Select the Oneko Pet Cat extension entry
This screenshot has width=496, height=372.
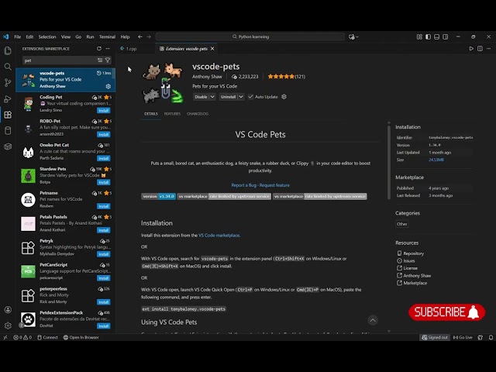pyautogui.click(x=65, y=152)
